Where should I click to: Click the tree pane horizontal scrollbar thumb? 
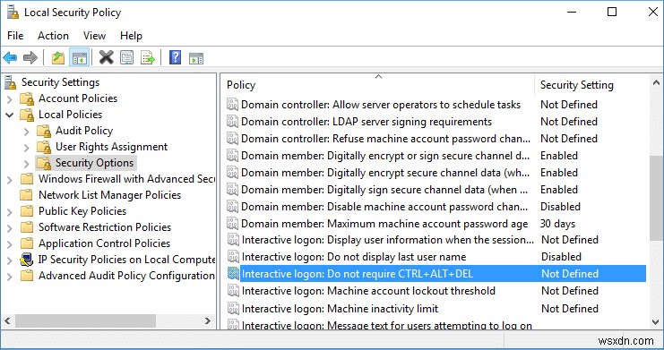[85, 321]
